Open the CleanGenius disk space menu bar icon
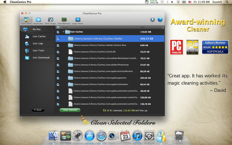This screenshot has width=232, height=145. click(151, 2)
